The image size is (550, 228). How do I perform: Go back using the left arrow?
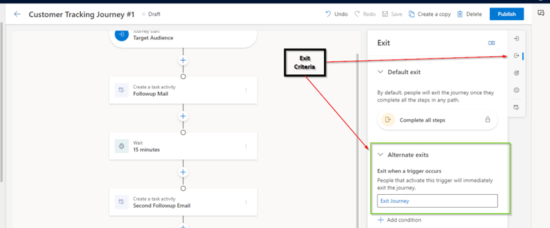click(17, 14)
